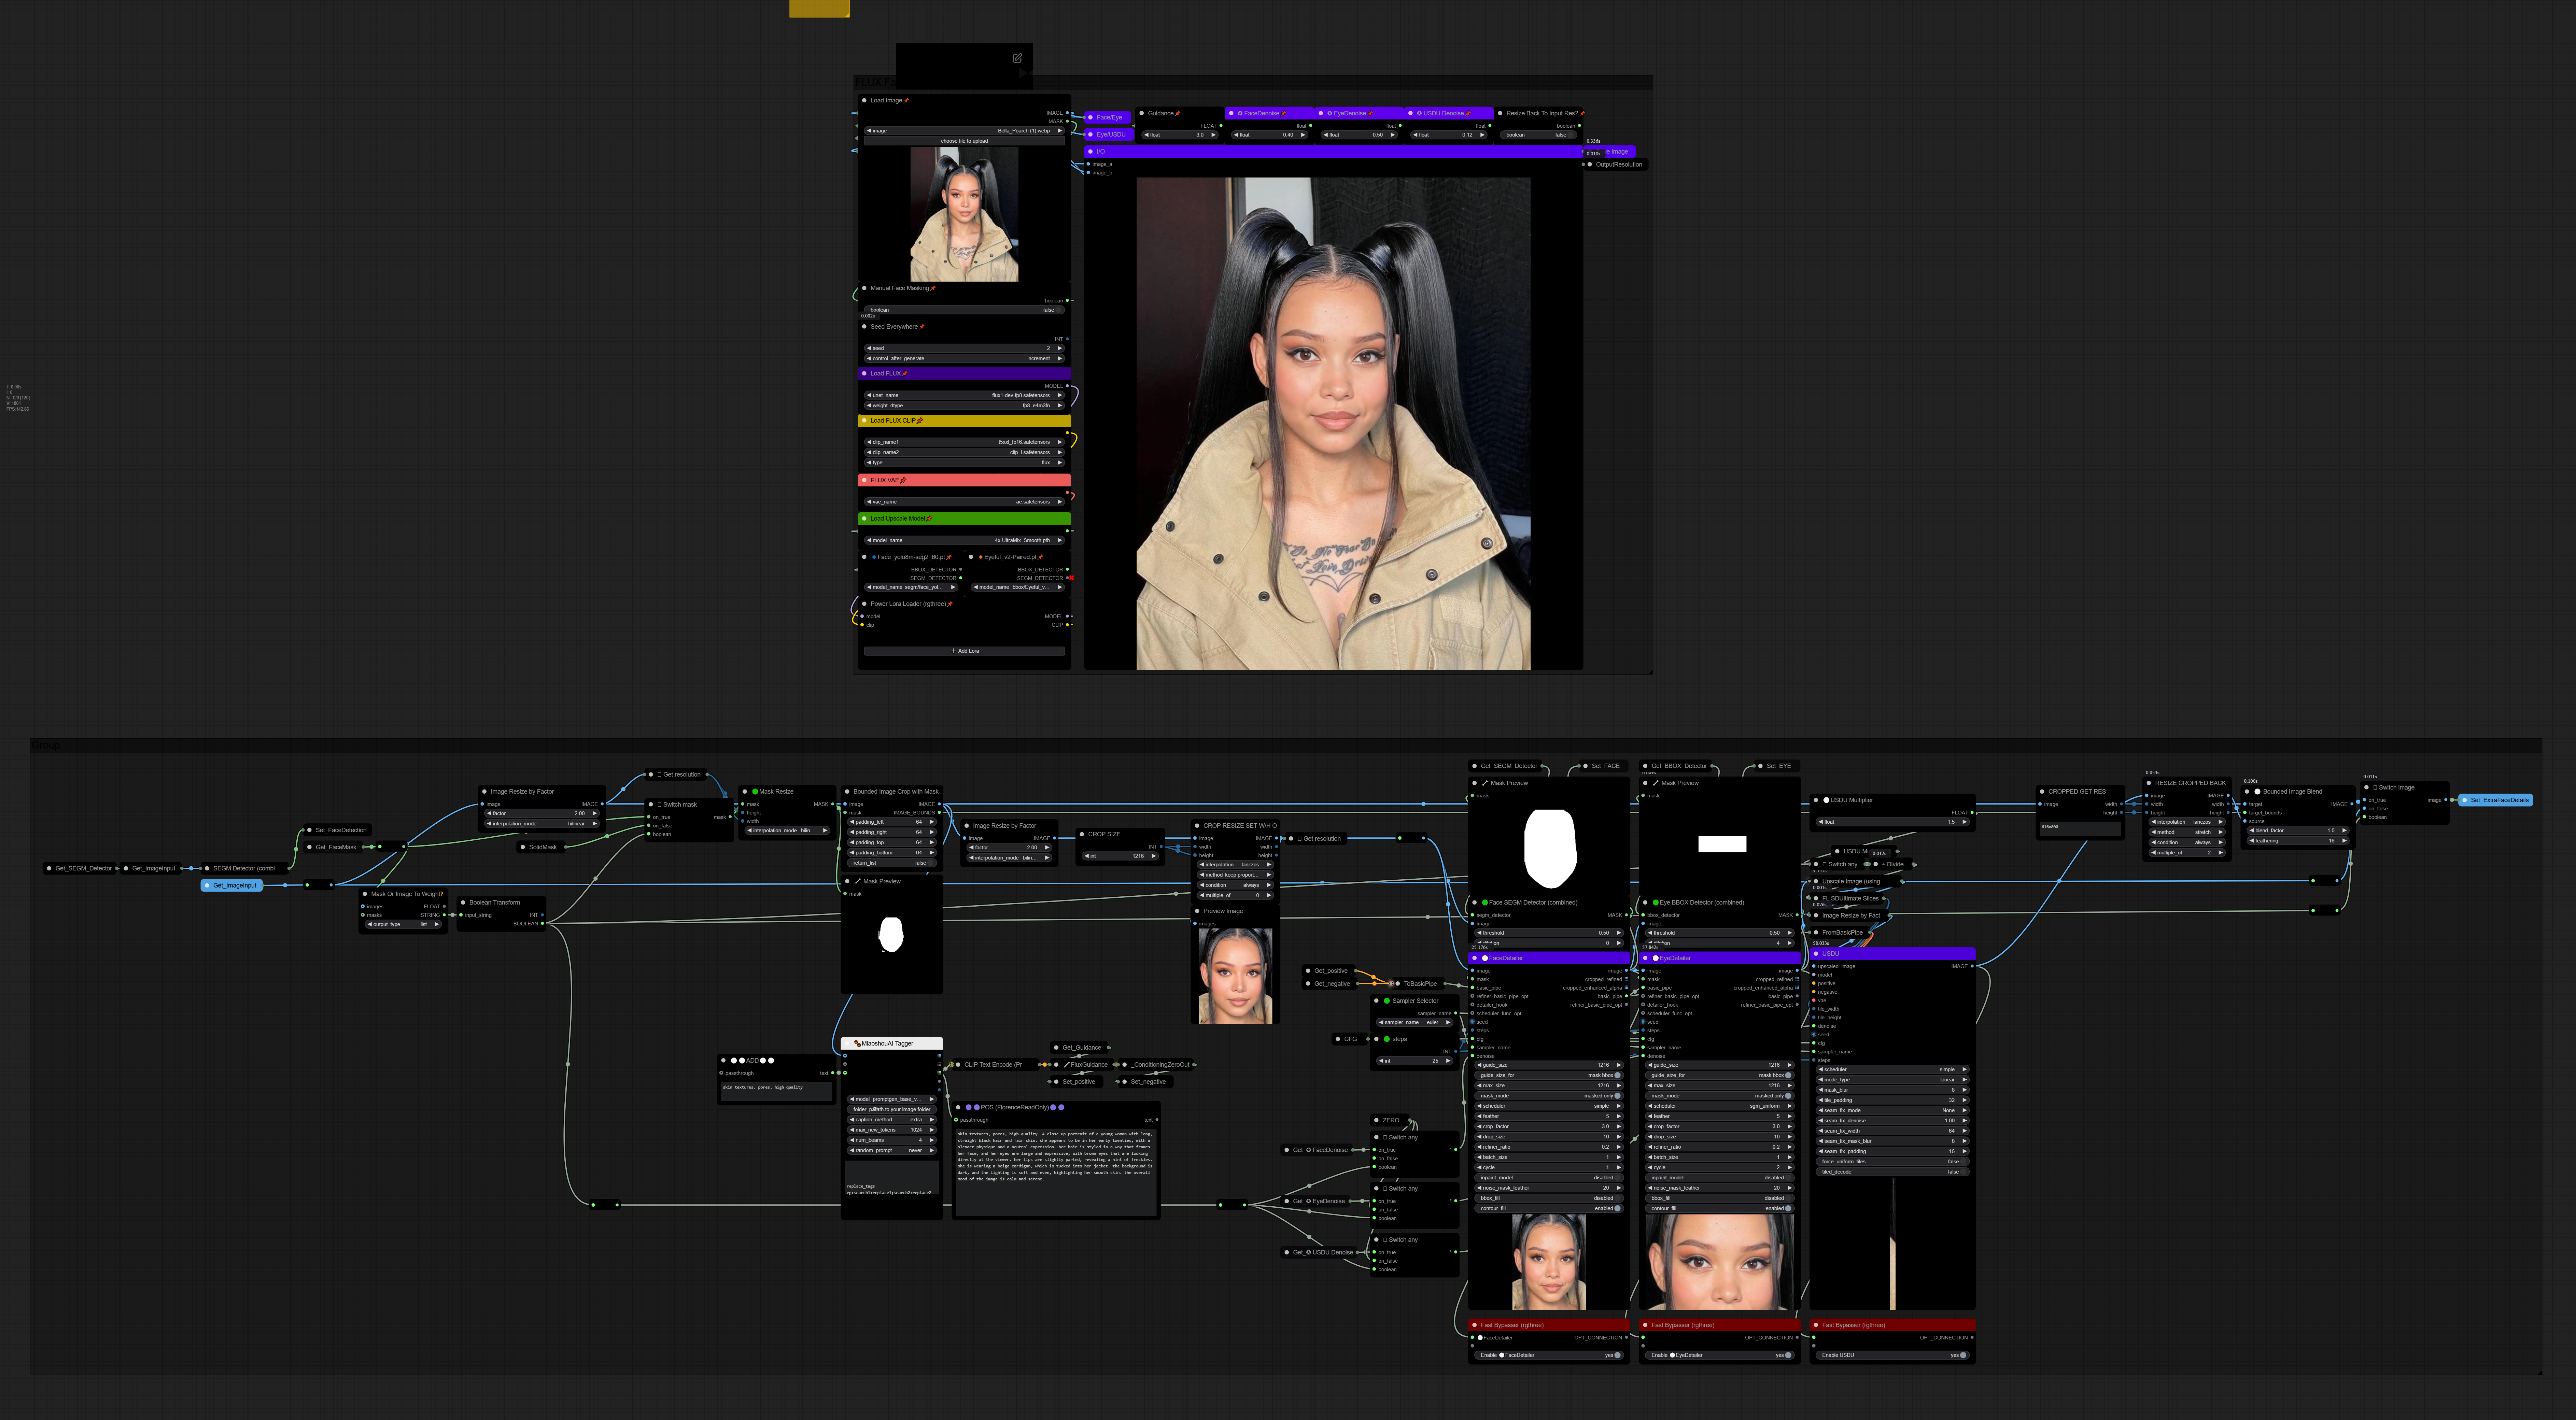Click collapse dot of Load Upscale Model node
The width and height of the screenshot is (2576, 1420).
(x=864, y=518)
